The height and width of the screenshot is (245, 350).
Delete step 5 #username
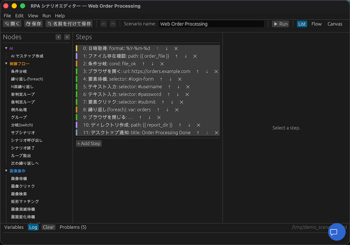pos(188,87)
